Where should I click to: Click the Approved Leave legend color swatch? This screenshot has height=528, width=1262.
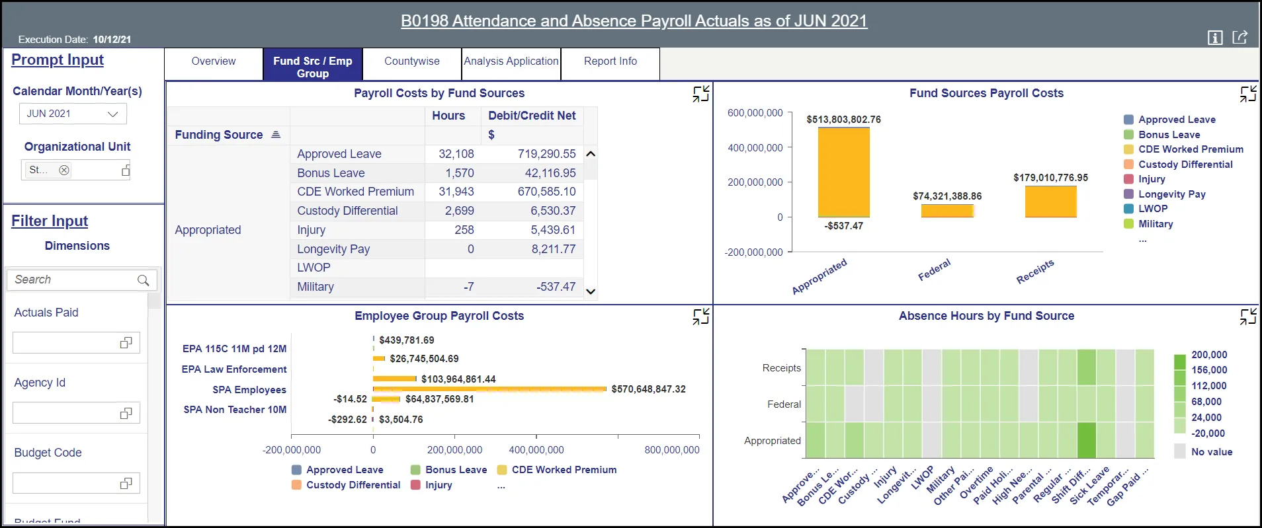(x=1128, y=120)
